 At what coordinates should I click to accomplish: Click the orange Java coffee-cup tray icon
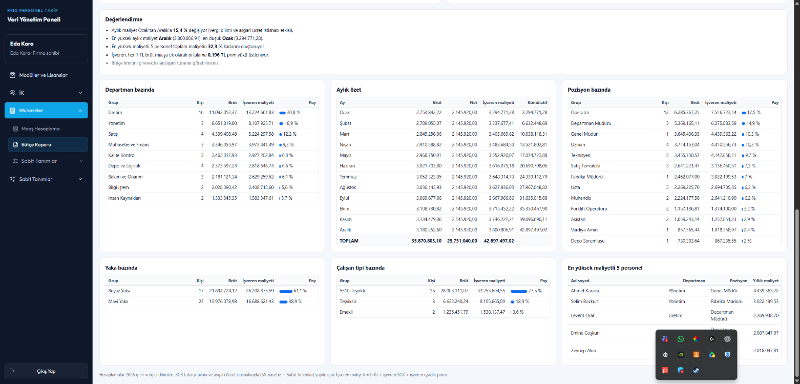coord(696,354)
